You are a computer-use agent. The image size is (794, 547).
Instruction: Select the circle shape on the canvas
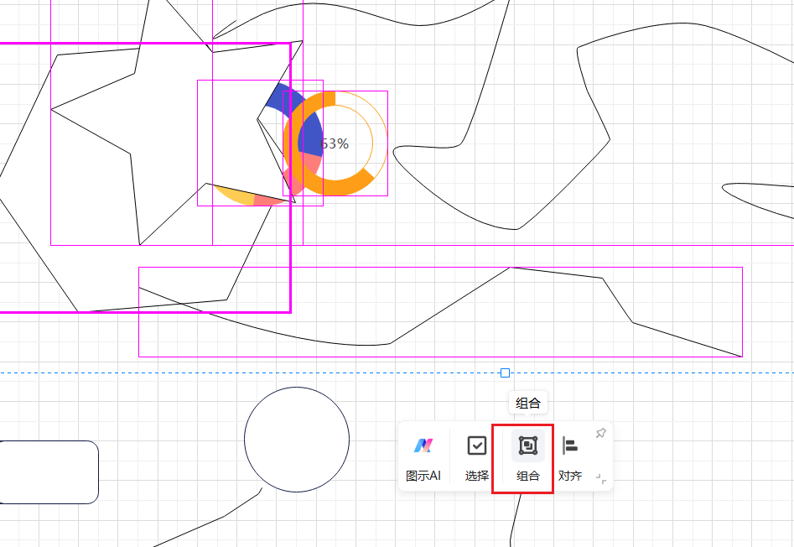pyautogui.click(x=297, y=439)
